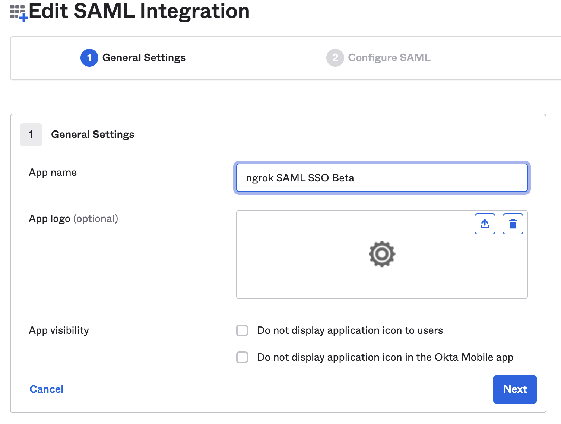Click the 'App visibility' field label
Viewport: 561px width, 424px height.
(59, 330)
